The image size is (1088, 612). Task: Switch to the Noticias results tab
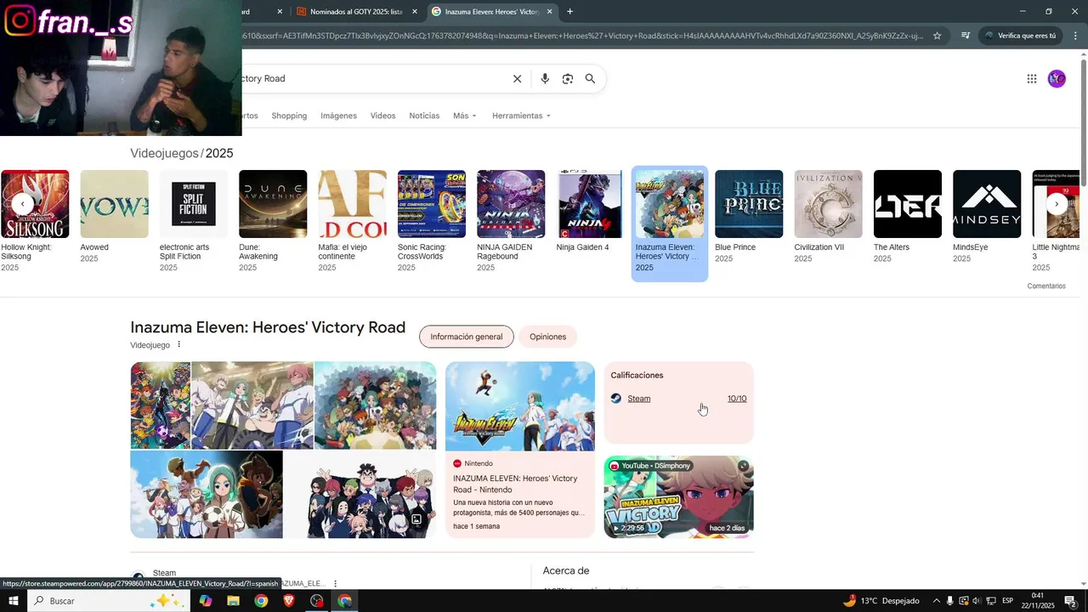(424, 116)
